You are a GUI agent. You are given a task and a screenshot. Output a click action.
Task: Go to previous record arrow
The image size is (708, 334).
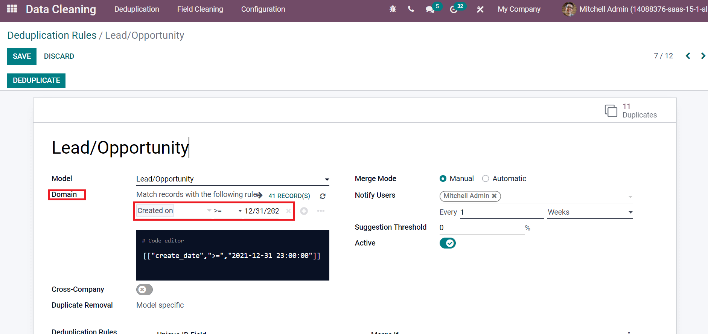click(x=688, y=56)
